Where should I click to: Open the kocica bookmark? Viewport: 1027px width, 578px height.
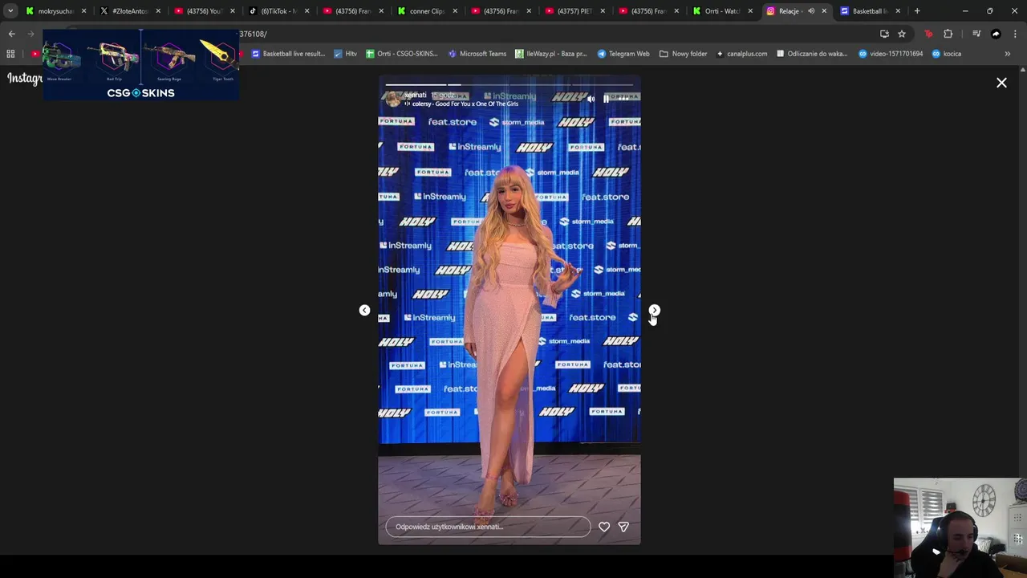(947, 54)
